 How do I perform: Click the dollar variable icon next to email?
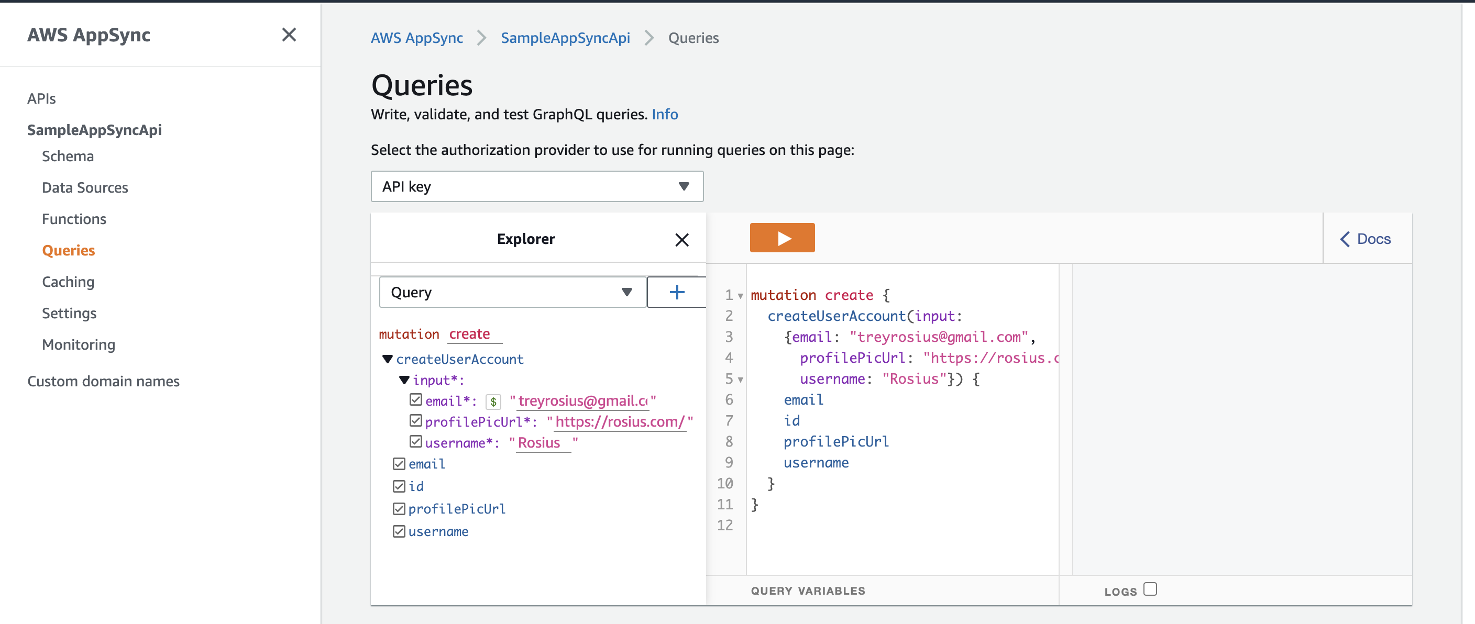point(493,402)
